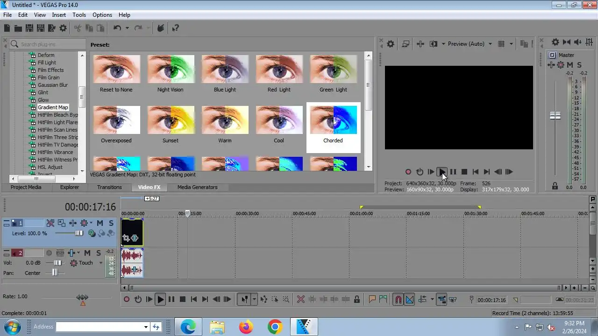This screenshot has height=336, width=598.
Task: Click the preview on external monitor icon
Action: [406, 44]
